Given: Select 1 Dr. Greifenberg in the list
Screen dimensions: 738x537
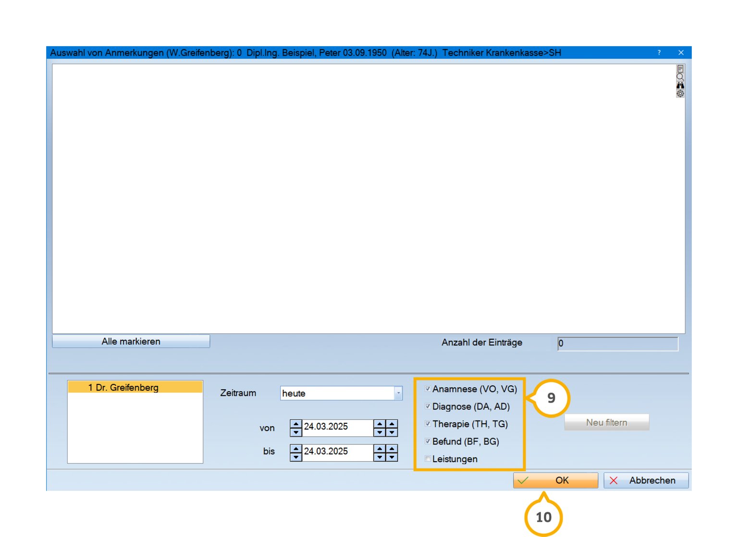Looking at the screenshot, I should click(135, 387).
